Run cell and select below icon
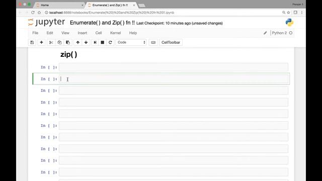 click(95, 42)
